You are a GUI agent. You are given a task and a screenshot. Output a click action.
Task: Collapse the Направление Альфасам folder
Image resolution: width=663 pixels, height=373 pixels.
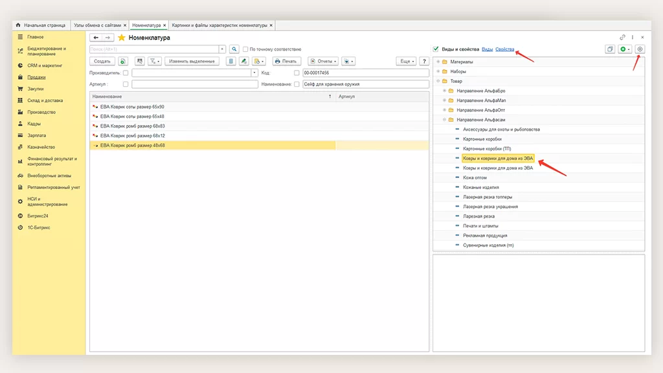pyautogui.click(x=444, y=120)
